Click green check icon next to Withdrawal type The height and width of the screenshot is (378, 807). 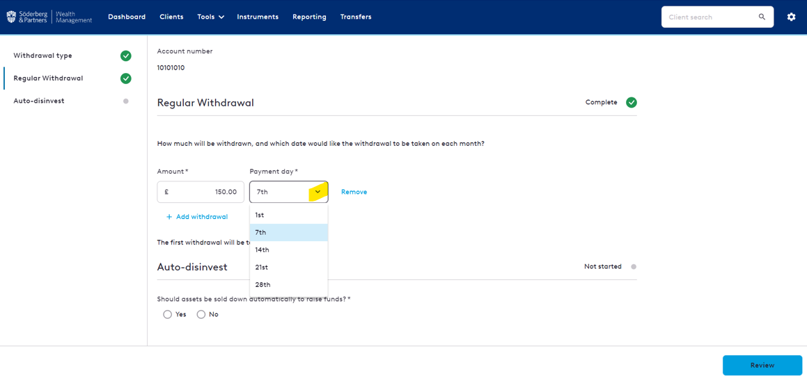[x=125, y=56]
